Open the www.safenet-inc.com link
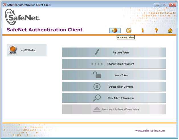 tap(150, 131)
